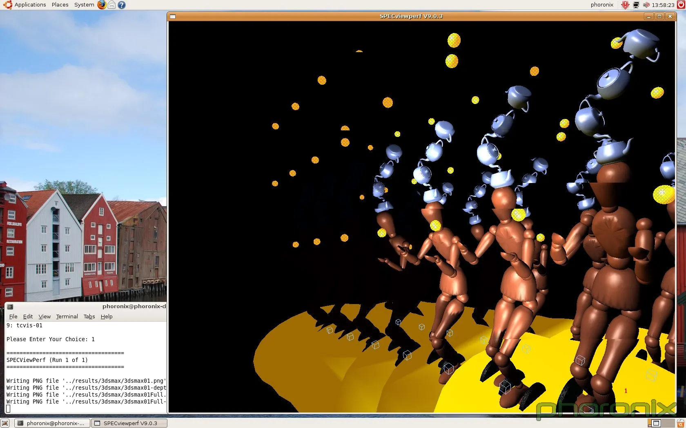686x428 pixels.
Task: Click the 3dsmax01-dept 'Writing PNG file' line
Action: pyautogui.click(x=86, y=388)
